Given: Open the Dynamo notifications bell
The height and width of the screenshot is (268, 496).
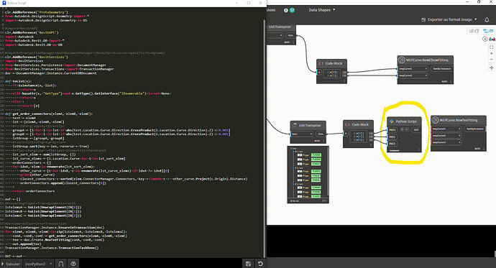Looking at the screenshot, I should [487, 19].
